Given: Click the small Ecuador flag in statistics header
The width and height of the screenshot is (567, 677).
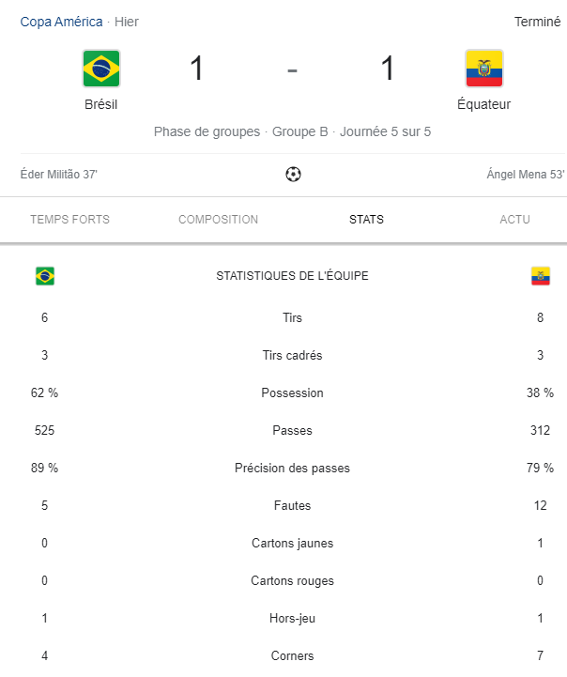Looking at the screenshot, I should [x=541, y=276].
